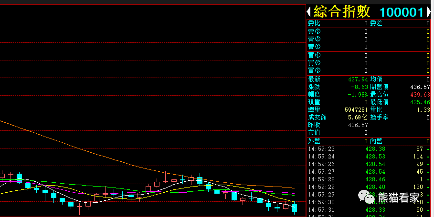Select the 賣② order row label
The width and height of the screenshot is (434, 217).
click(314, 39)
